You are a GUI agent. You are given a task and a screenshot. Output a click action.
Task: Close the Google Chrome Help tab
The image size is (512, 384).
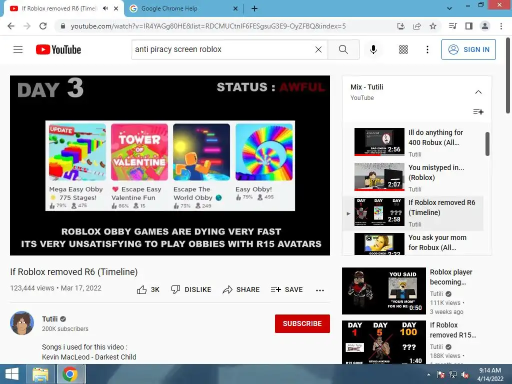tap(235, 8)
